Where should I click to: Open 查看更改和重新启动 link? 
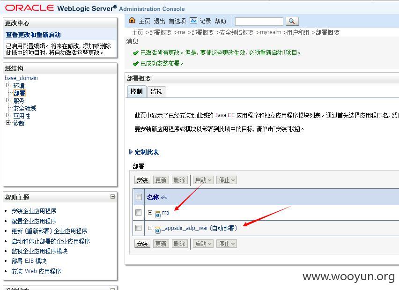(x=33, y=35)
